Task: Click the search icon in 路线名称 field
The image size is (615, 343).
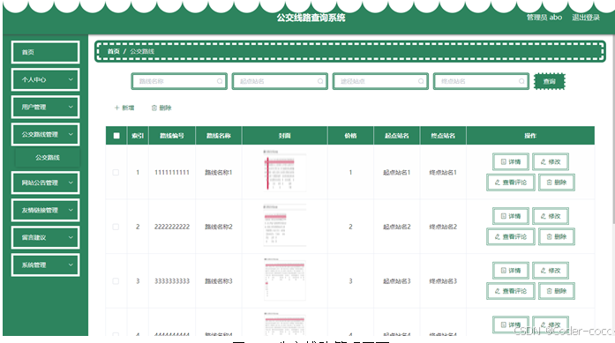Action: click(x=220, y=81)
